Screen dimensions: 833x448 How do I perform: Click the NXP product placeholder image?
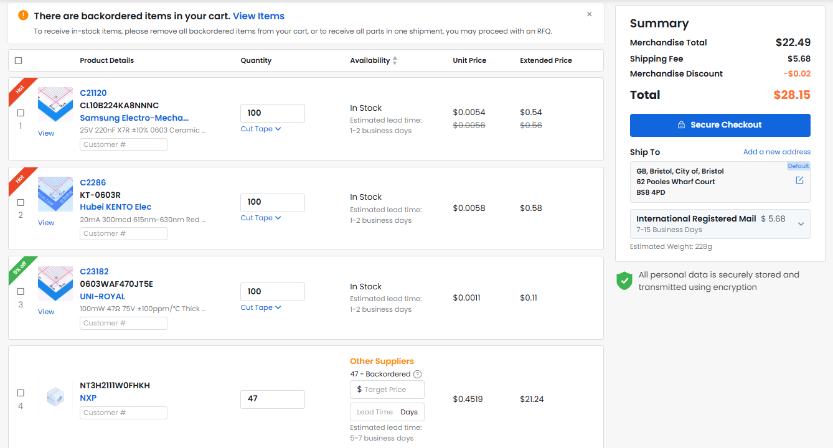click(55, 396)
